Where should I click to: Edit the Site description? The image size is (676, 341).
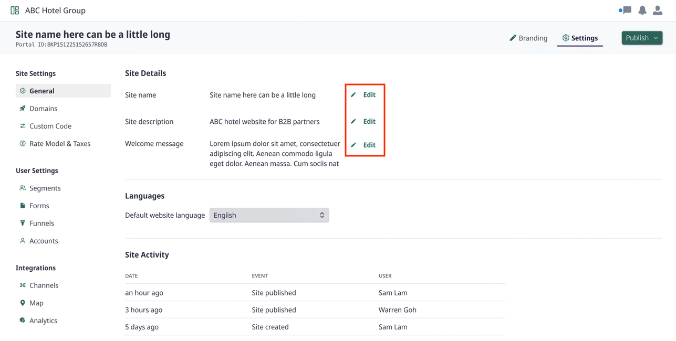[x=363, y=121]
